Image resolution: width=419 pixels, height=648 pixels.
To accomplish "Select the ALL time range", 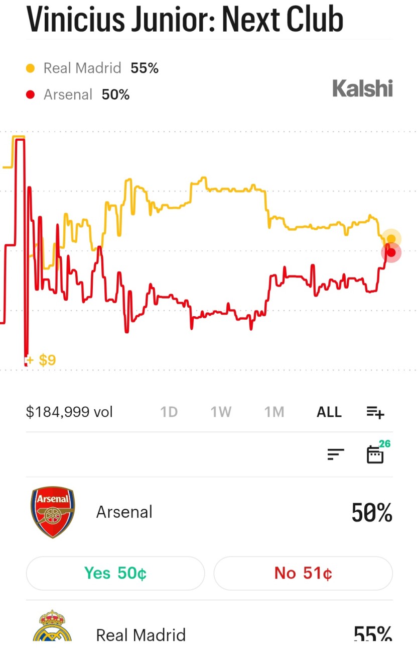I will (329, 412).
